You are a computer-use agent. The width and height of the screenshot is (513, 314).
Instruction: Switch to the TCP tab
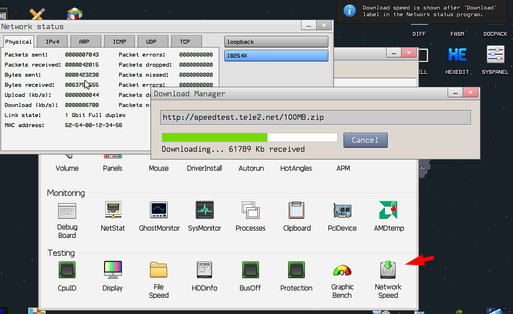point(185,41)
